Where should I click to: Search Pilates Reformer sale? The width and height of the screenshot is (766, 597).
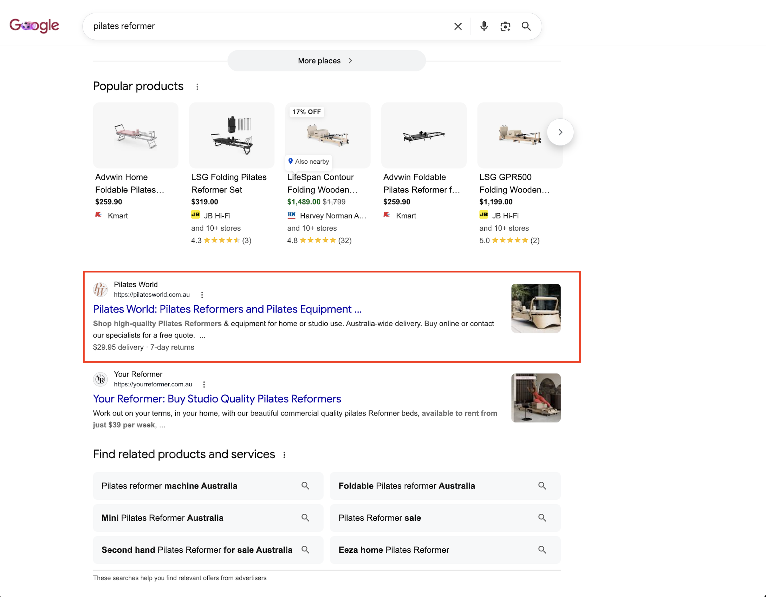point(445,518)
